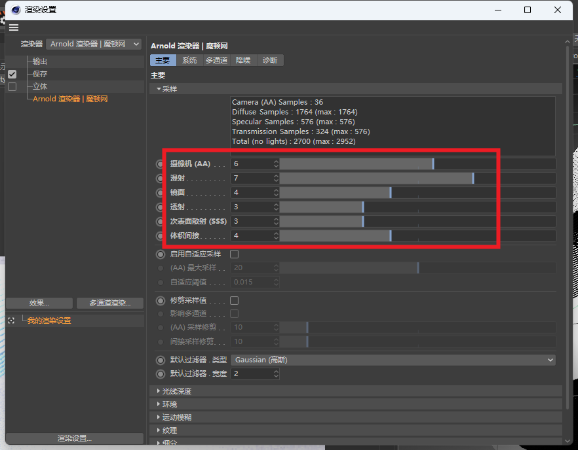578x450 pixels.
Task: Toggle animation dot for 漫射
Action: (x=161, y=179)
